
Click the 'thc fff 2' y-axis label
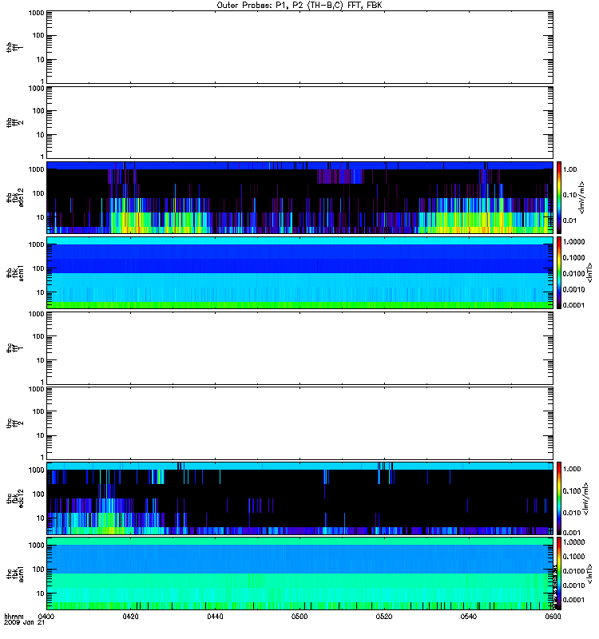click(14, 423)
